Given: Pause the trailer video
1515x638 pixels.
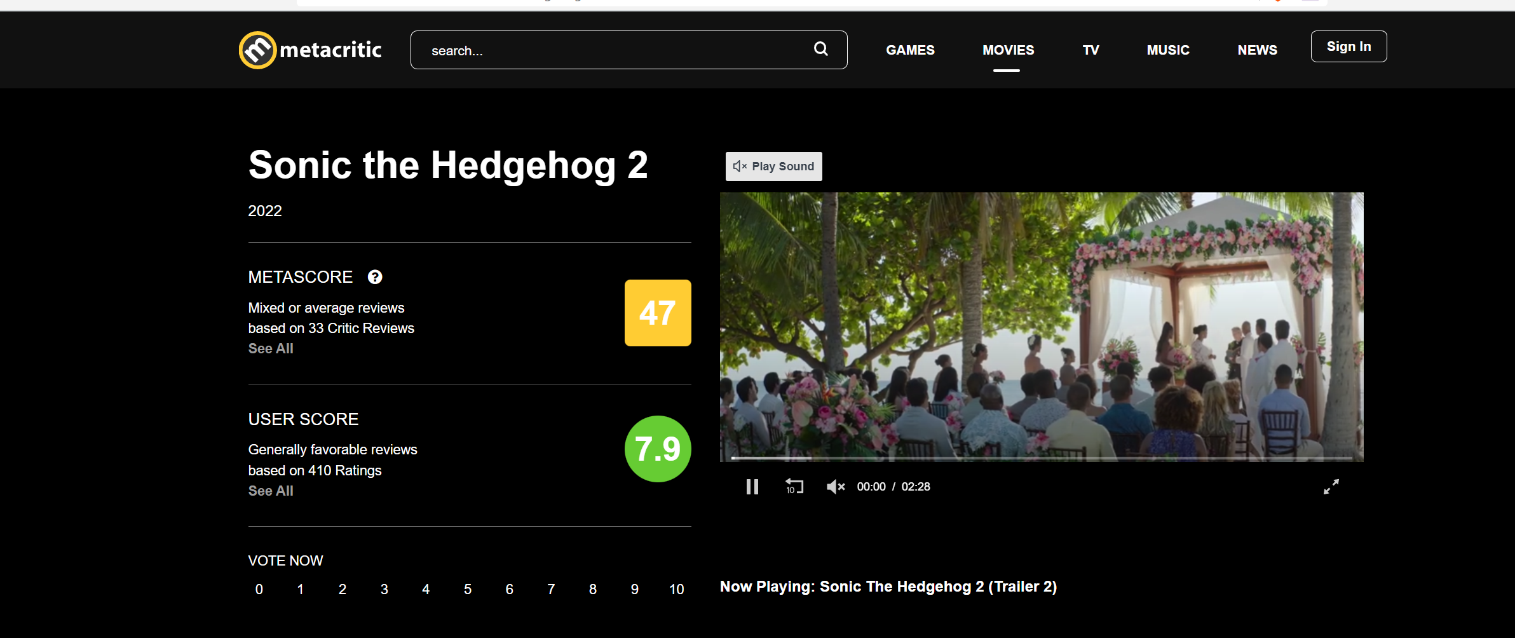Looking at the screenshot, I should (x=752, y=487).
